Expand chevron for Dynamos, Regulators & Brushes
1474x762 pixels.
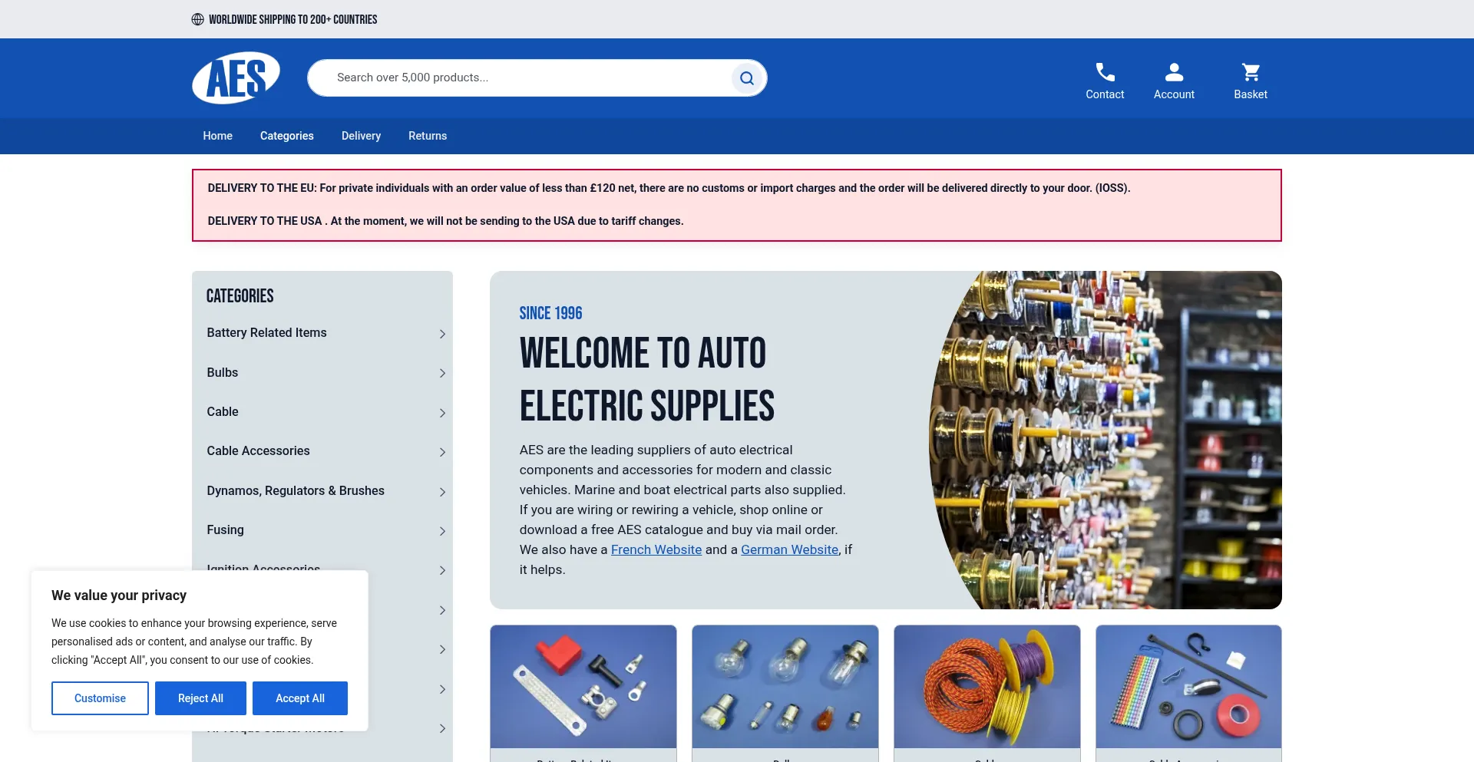[442, 492]
